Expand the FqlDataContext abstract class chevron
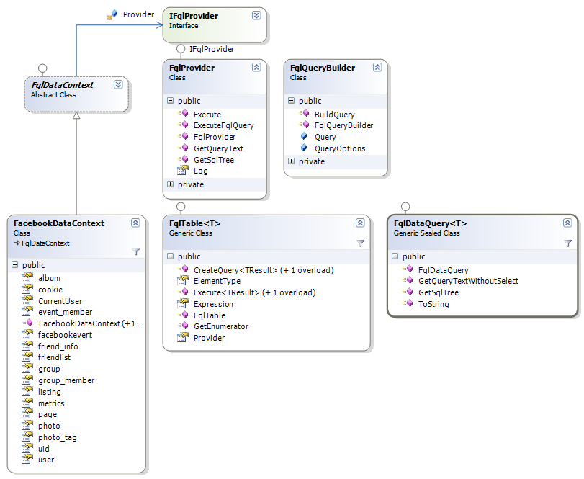584x479 pixels. (x=118, y=84)
